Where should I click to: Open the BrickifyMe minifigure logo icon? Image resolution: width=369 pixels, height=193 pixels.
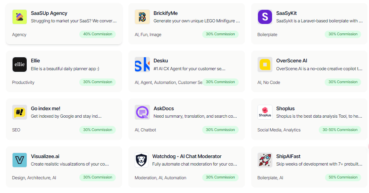[x=142, y=17]
